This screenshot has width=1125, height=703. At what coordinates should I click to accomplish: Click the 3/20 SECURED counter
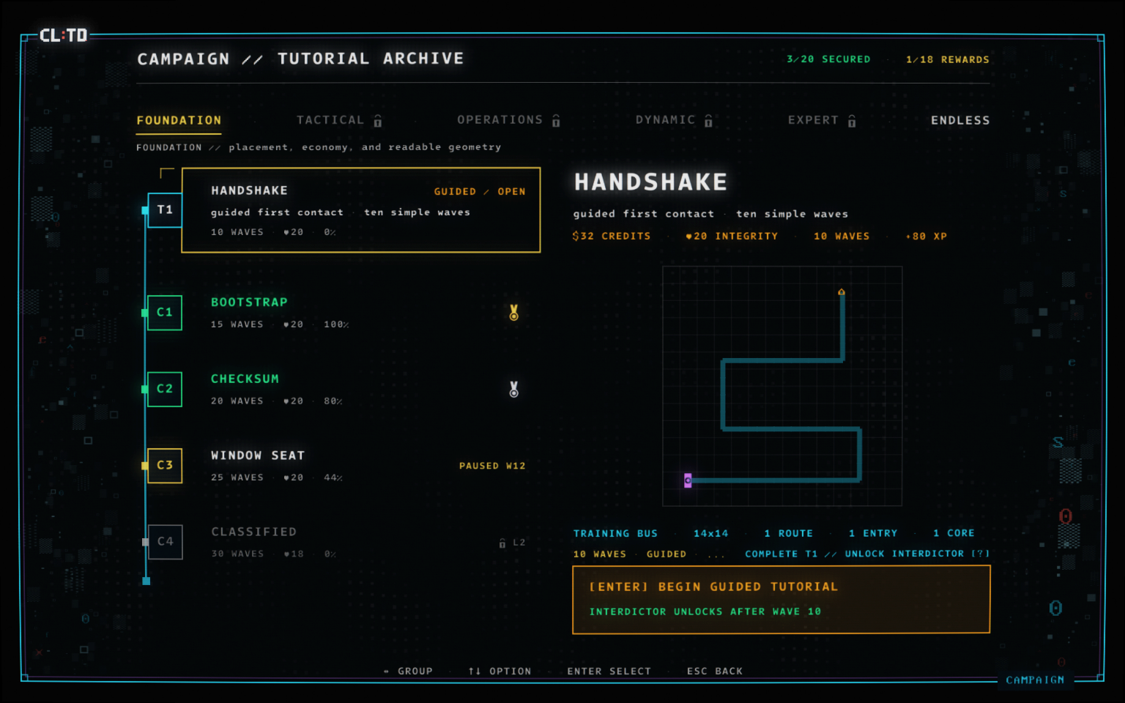click(828, 59)
